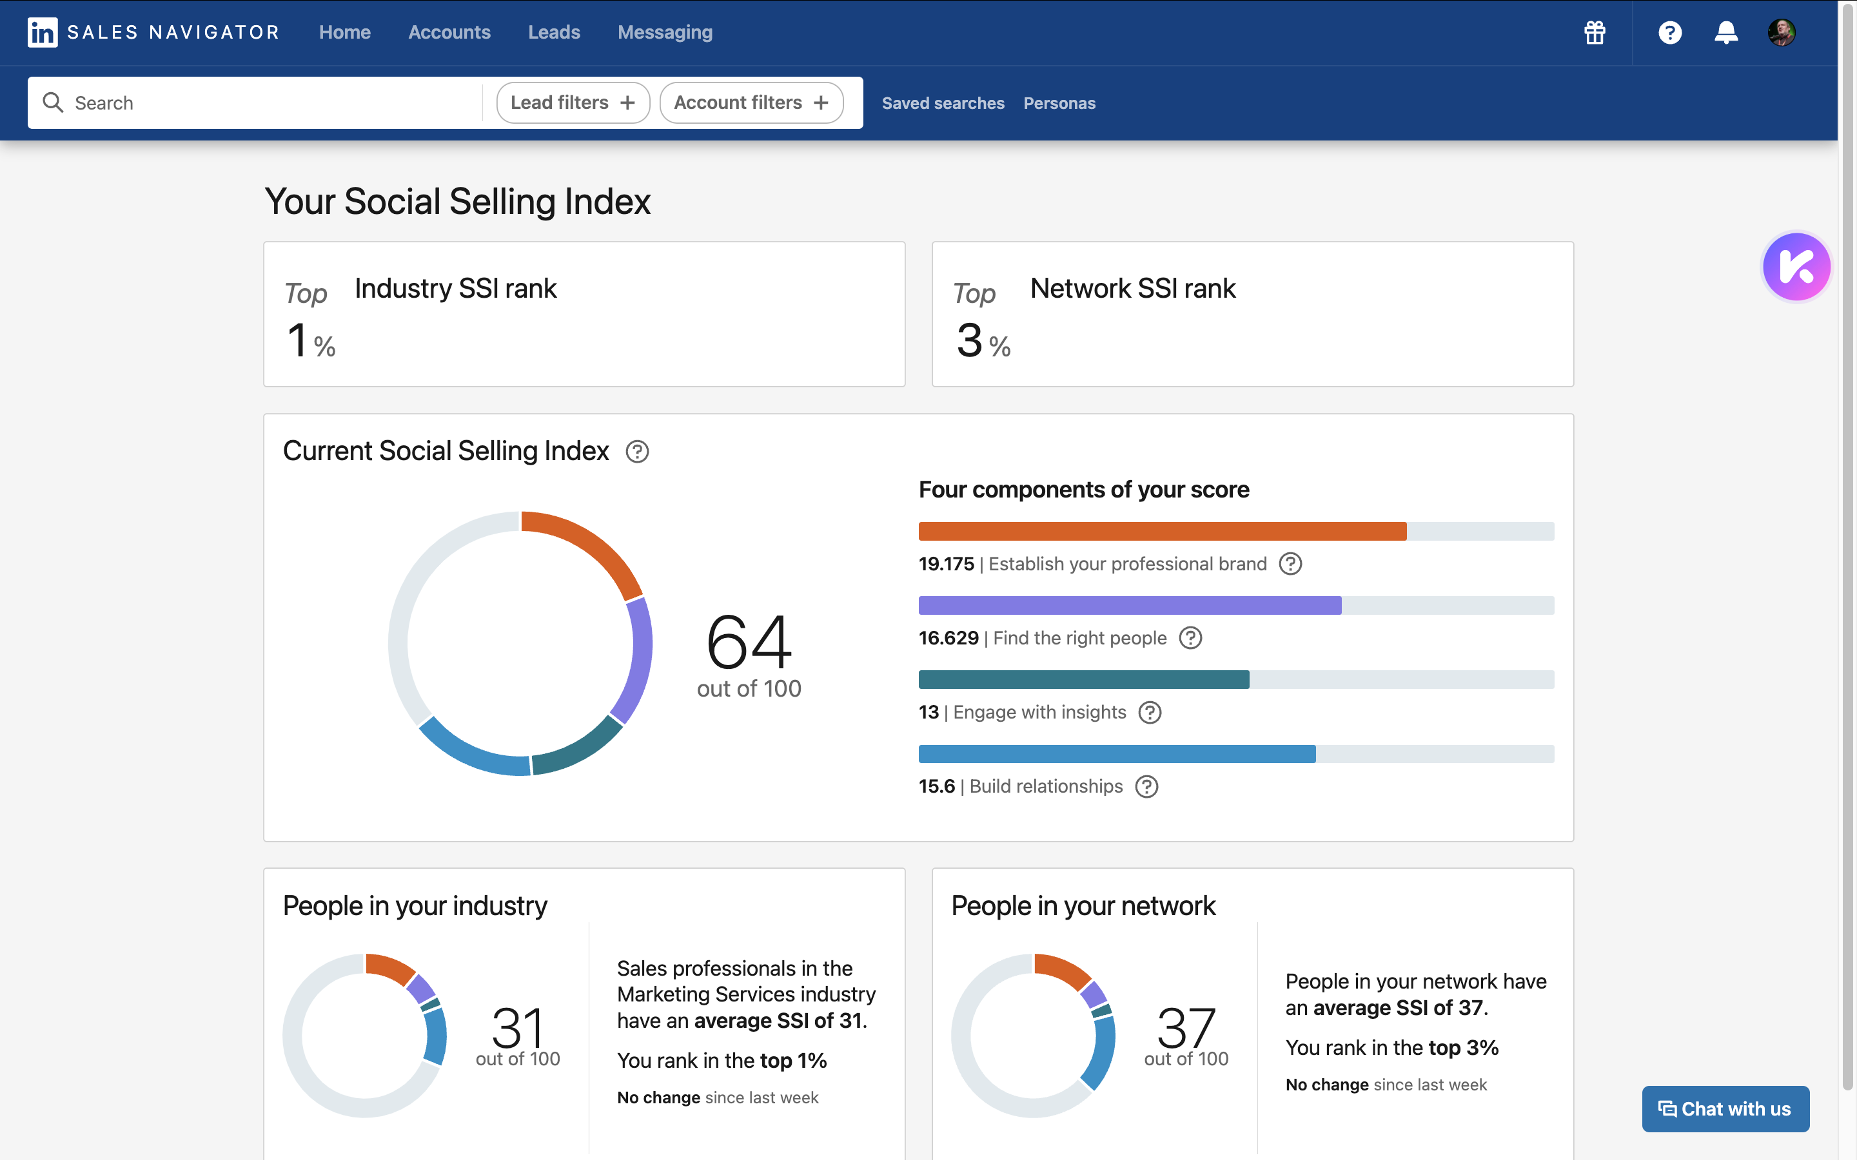Screen dimensions: 1857x1160
Task: Open Personas link
Action: coord(1059,103)
